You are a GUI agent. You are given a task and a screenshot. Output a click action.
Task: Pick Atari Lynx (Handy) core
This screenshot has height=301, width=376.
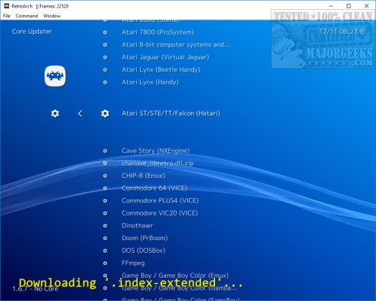(150, 83)
